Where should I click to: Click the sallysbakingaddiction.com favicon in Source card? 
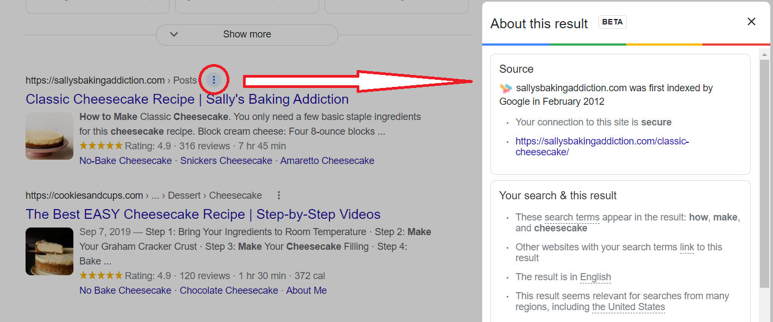(x=506, y=88)
